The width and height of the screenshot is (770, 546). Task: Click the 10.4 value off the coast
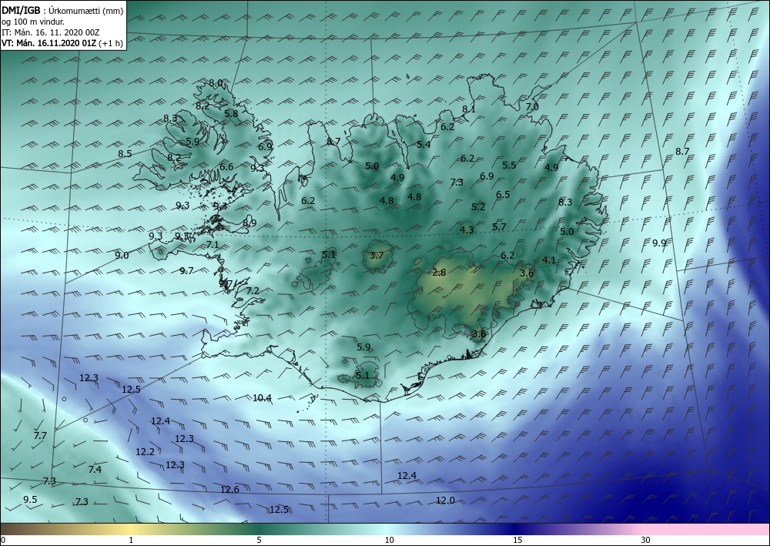[x=262, y=397]
